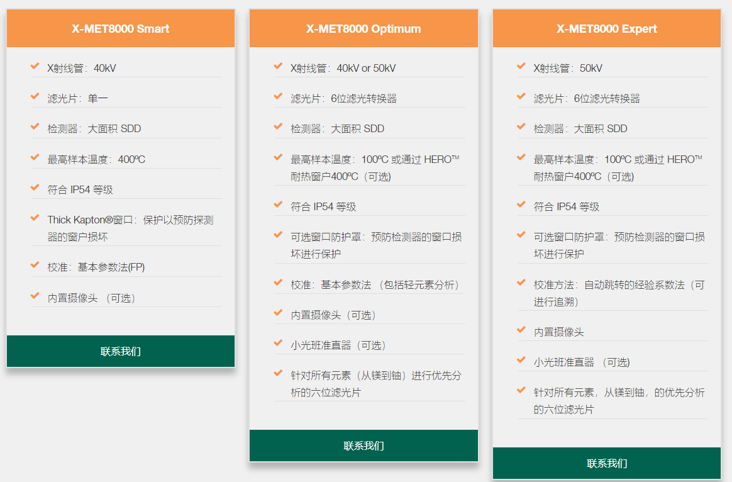732x482 pixels.
Task: Click text 符合 IP54 等级 in Expert card
Action: point(566,207)
